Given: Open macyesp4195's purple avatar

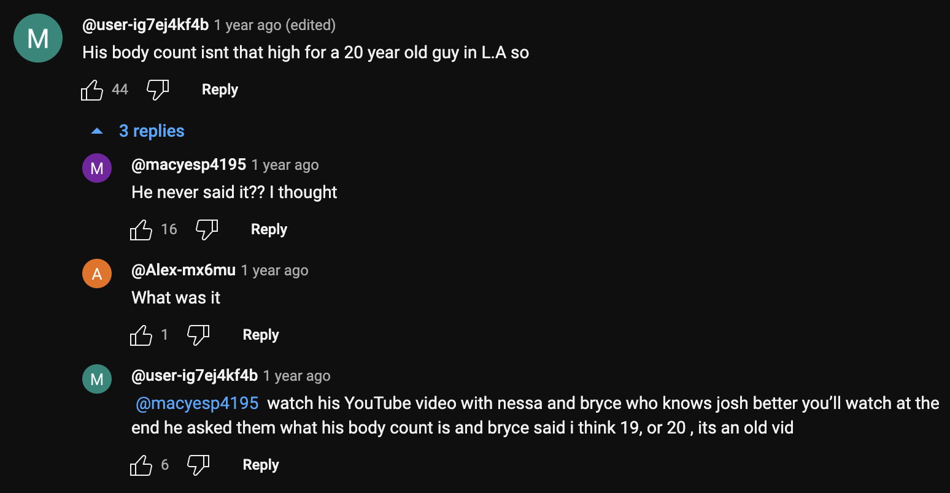Looking at the screenshot, I should (97, 168).
